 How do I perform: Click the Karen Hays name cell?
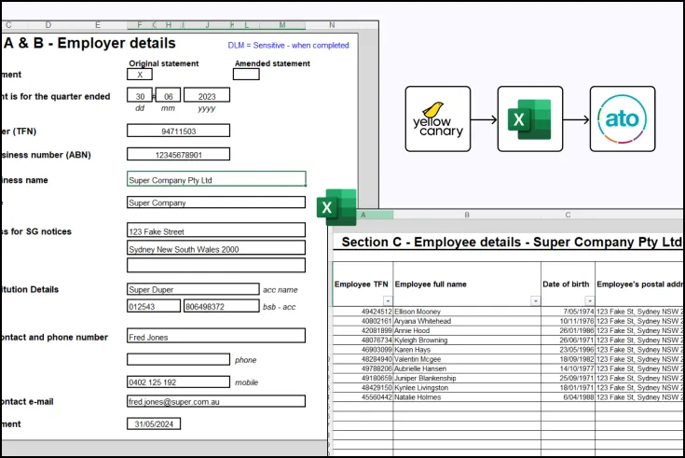pyautogui.click(x=467, y=350)
